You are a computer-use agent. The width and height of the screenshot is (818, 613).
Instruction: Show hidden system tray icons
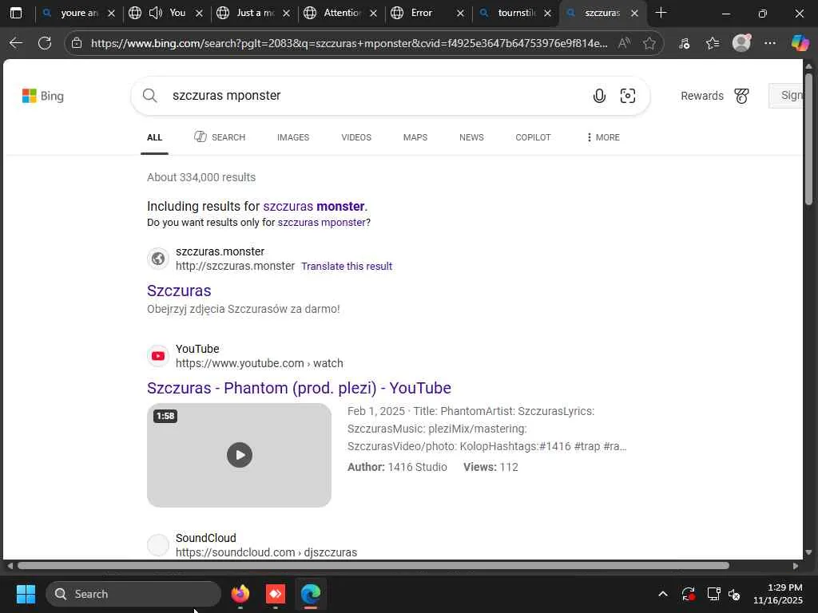coord(662,594)
